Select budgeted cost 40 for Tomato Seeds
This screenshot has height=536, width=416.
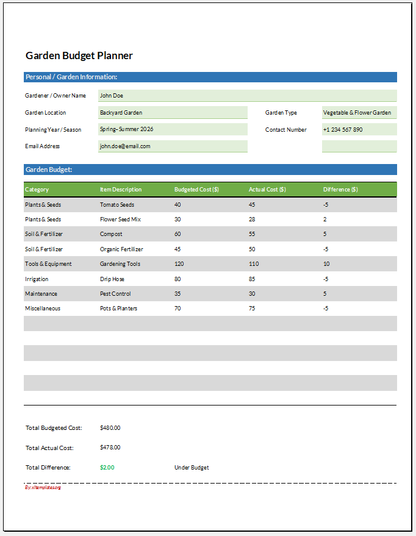178,205
